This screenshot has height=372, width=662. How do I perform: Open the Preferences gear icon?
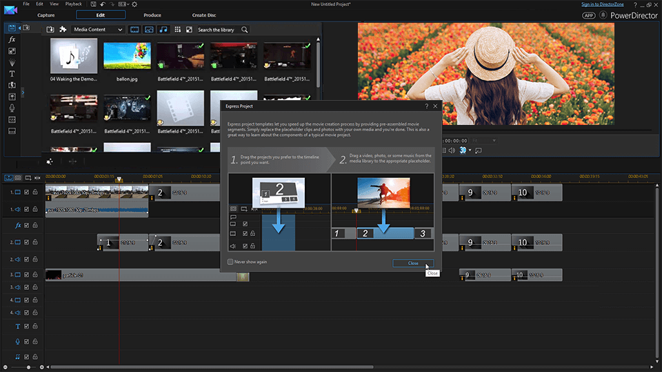point(134,4)
